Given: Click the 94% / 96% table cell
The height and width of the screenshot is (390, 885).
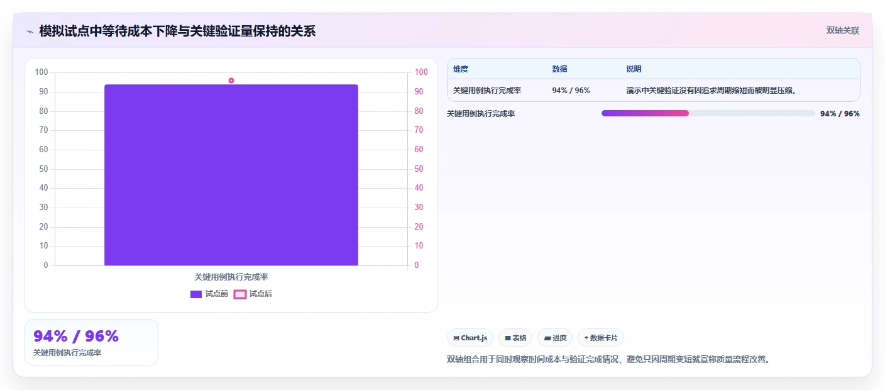Looking at the screenshot, I should (x=571, y=90).
